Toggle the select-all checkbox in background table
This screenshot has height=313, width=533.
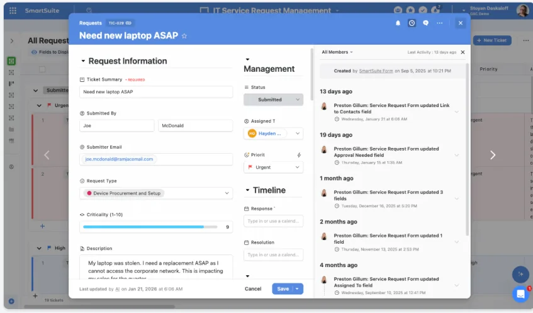point(42,69)
